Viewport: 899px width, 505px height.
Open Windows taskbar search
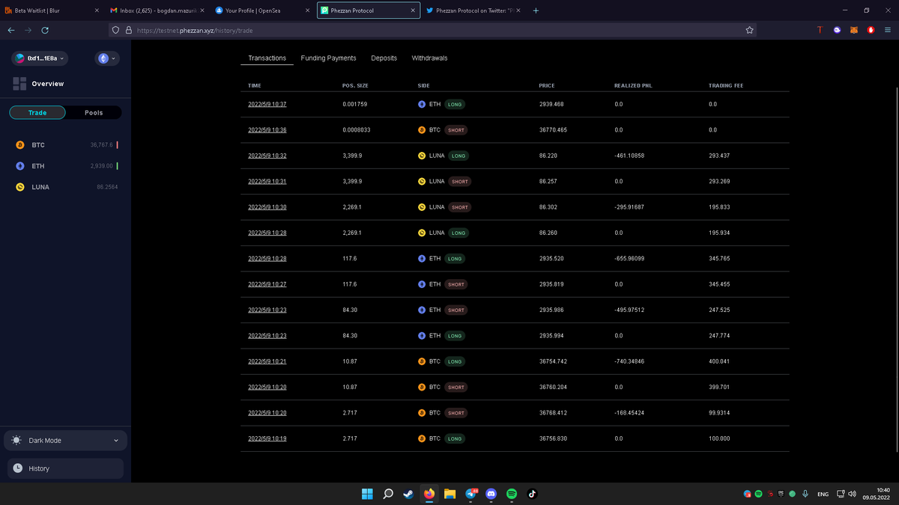coord(388,494)
